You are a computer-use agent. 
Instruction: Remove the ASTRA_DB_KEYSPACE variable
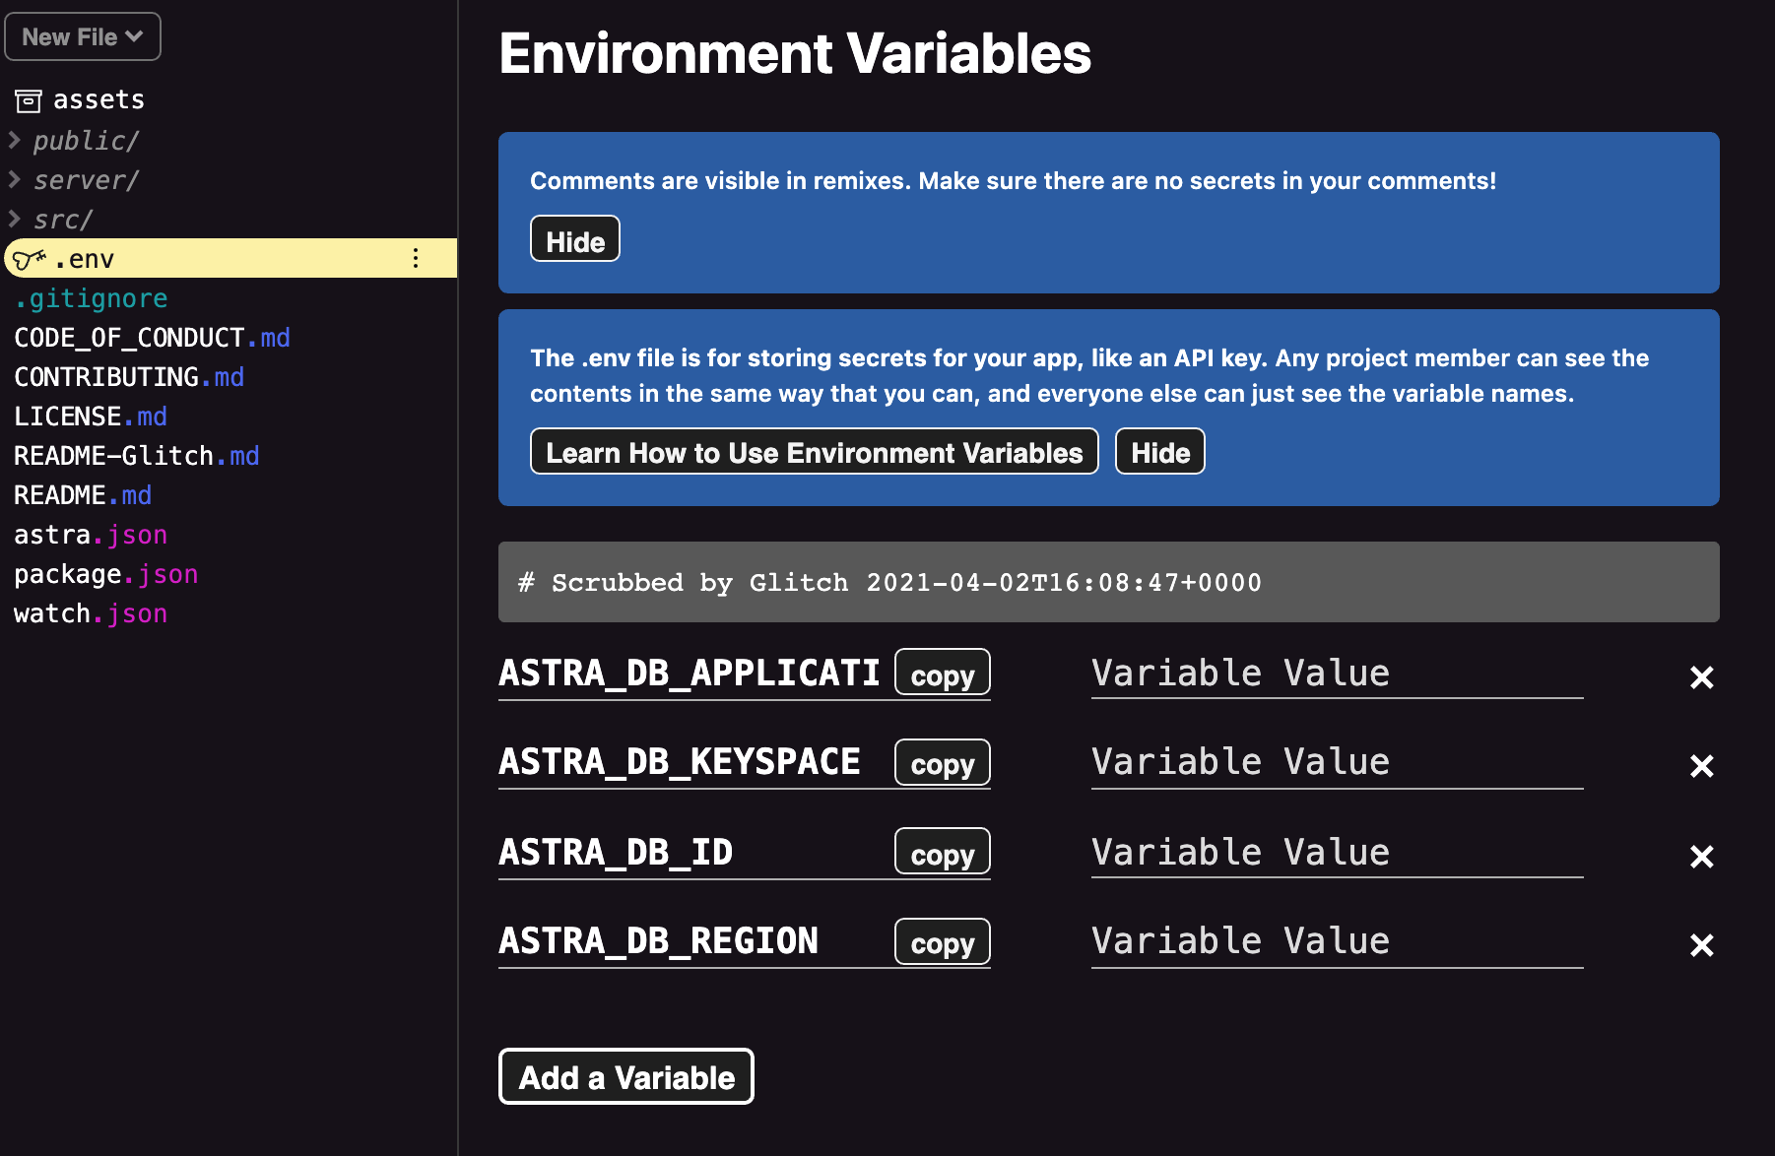tap(1701, 766)
